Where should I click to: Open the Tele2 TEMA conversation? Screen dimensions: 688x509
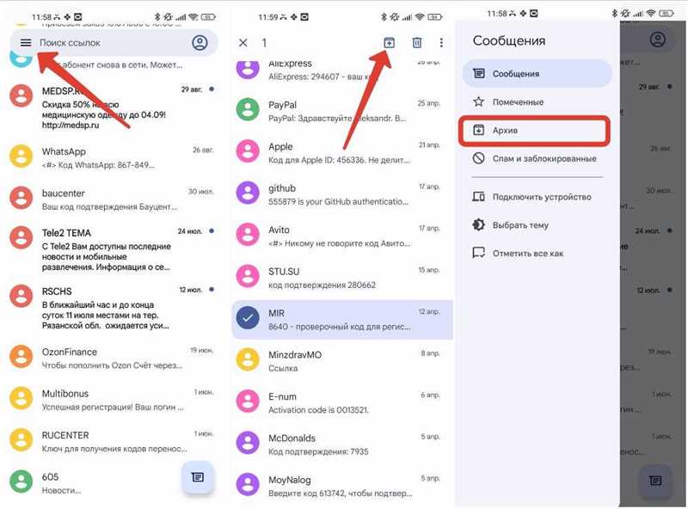coord(112,248)
